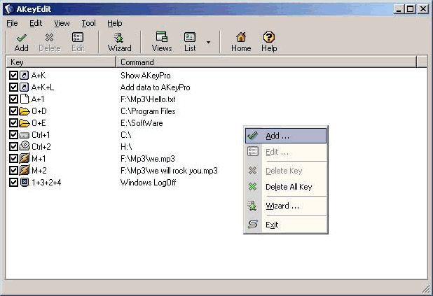Click the CD drive icon for Ctrl+2
Screen dimensions: 433x296
[25, 146]
